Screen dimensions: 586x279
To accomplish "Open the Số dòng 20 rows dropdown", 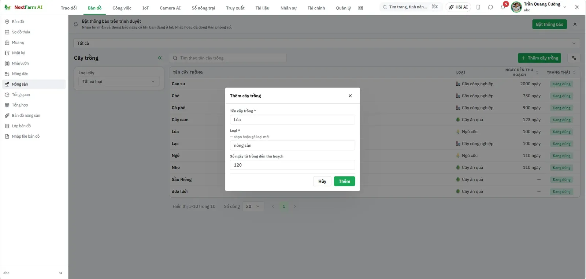I will [253, 207].
